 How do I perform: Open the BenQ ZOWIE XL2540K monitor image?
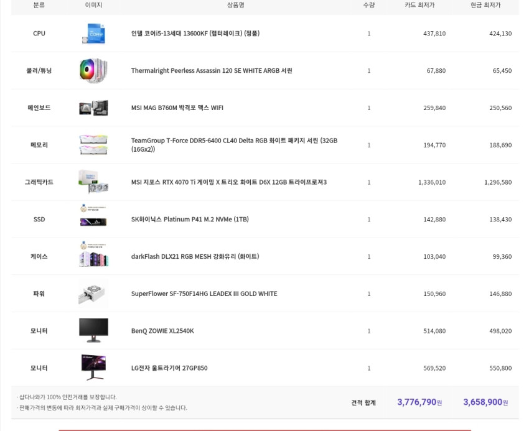[x=93, y=330]
